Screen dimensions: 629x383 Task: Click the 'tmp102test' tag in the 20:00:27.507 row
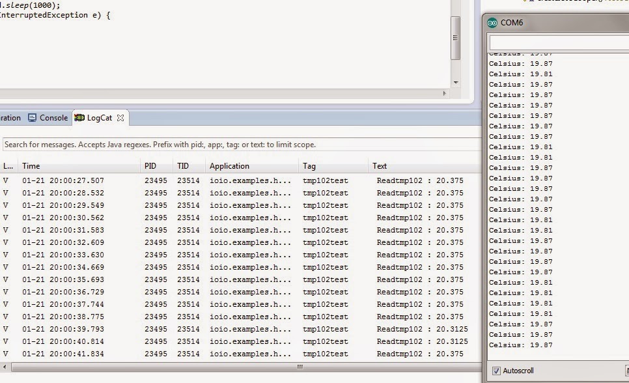(x=326, y=180)
